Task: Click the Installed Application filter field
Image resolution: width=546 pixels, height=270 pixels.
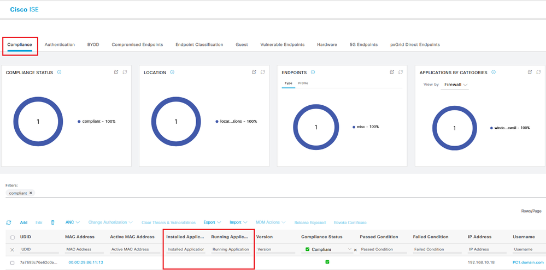Action: pyautogui.click(x=185, y=249)
